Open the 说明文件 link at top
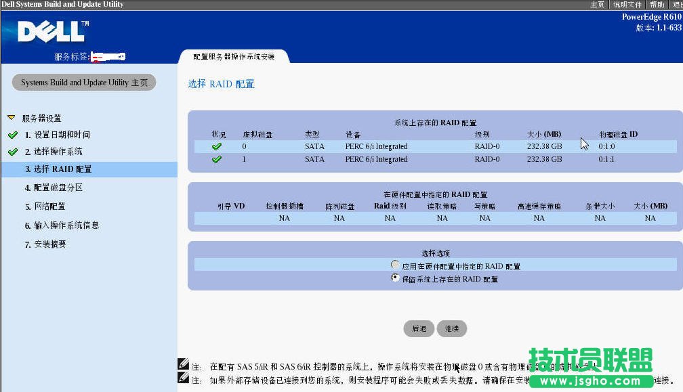The height and width of the screenshot is (392, 683). point(627,4)
